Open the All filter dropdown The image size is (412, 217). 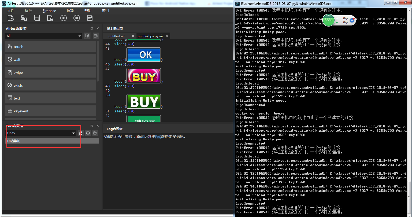point(43,36)
